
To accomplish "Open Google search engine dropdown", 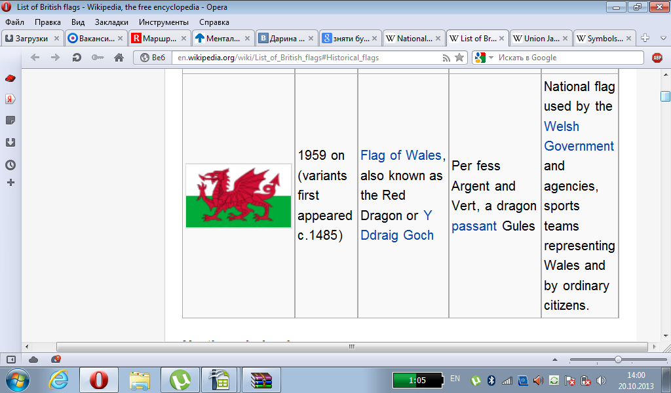I will point(484,58).
